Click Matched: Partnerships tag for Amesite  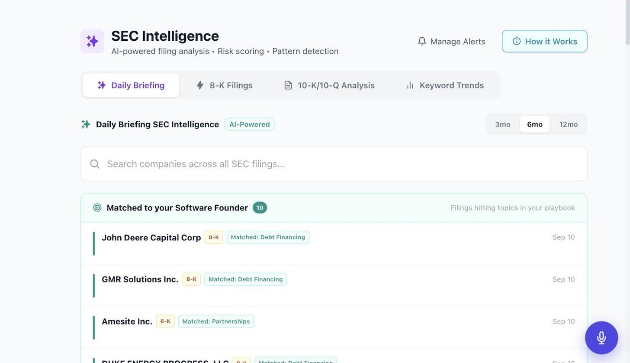tap(216, 321)
